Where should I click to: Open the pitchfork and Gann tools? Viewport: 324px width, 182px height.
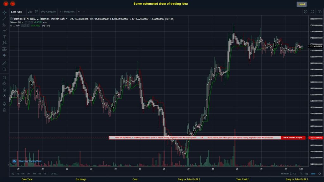click(4, 25)
